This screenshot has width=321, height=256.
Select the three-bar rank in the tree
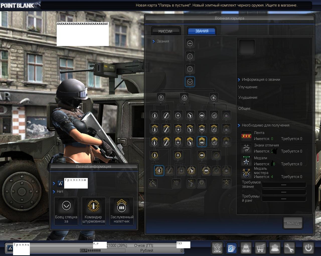pyautogui.click(x=190, y=69)
